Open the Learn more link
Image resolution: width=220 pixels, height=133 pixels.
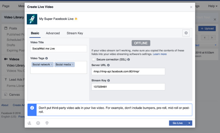[160, 54]
